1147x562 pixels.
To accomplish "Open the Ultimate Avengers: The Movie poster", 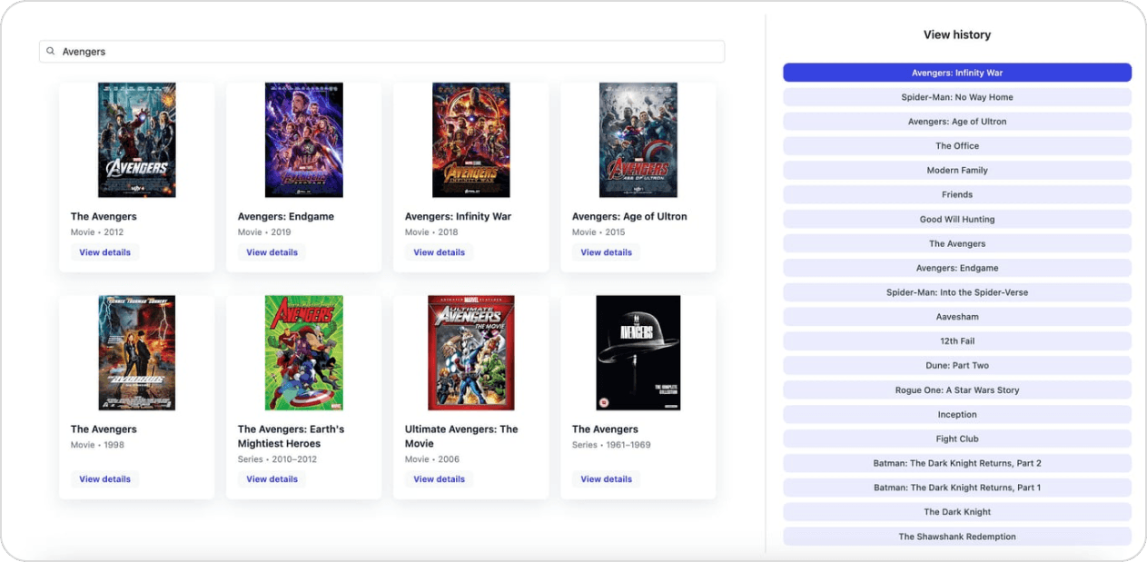I will coord(470,352).
